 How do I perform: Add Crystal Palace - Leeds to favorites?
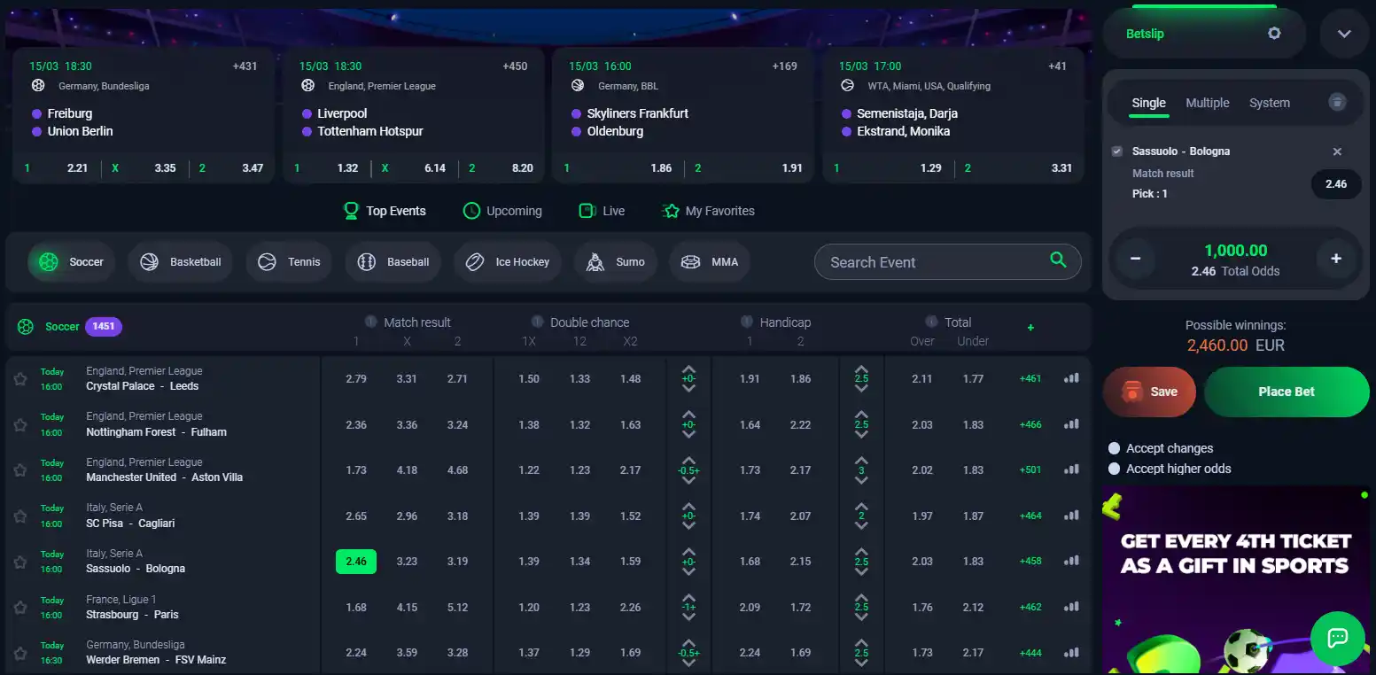coord(20,379)
